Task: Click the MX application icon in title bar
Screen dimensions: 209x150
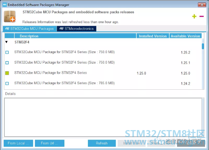Action: click(5, 5)
